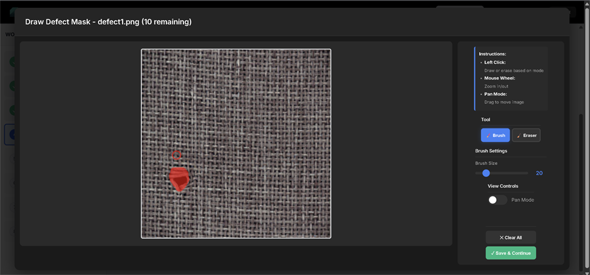This screenshot has height=275, width=590.
Task: Toggle the Pan Mode switch
Action: (x=497, y=200)
